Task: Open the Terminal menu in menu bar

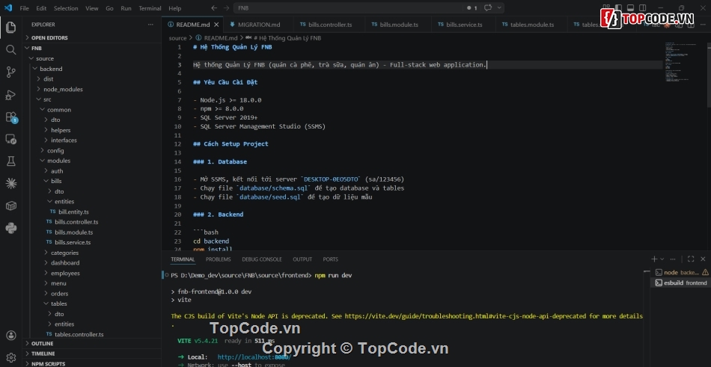Action: (x=150, y=8)
